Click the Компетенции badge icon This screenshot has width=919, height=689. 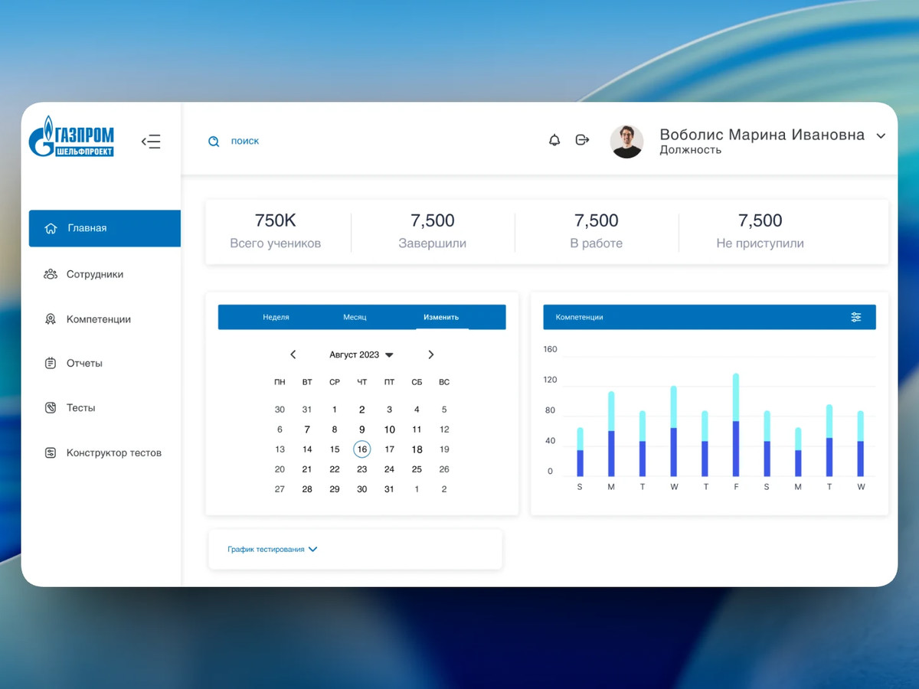pyautogui.click(x=51, y=319)
